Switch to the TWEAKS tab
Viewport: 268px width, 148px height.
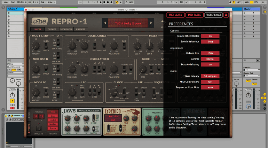(x=53, y=30)
